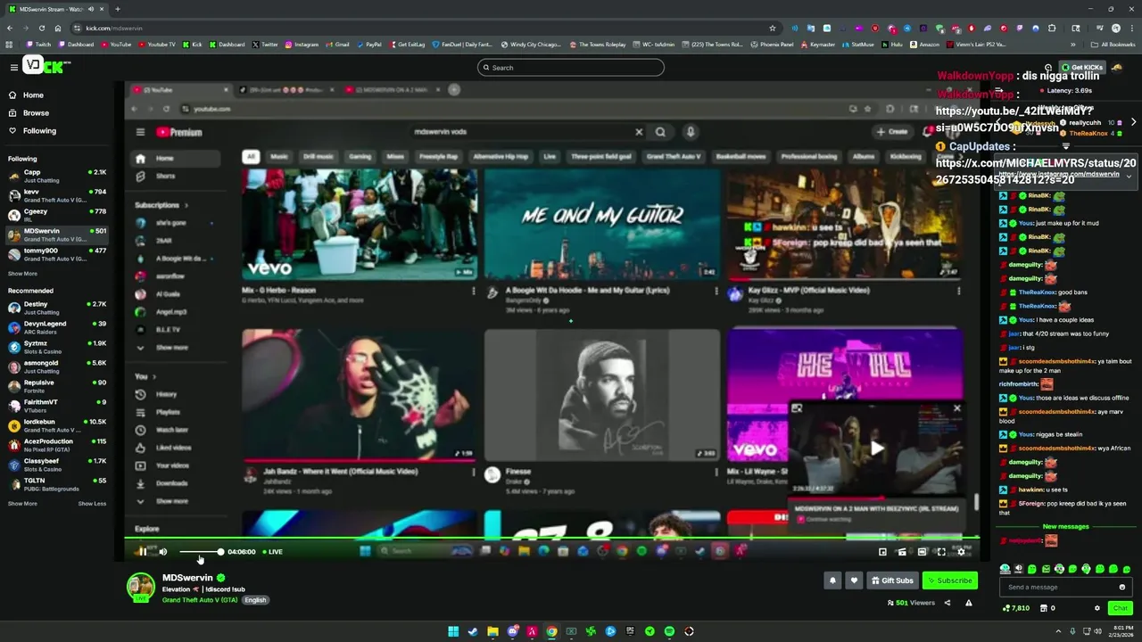Show more bookmarks overflow chevron
Screen dimensions: 1142x642
[1073, 45]
